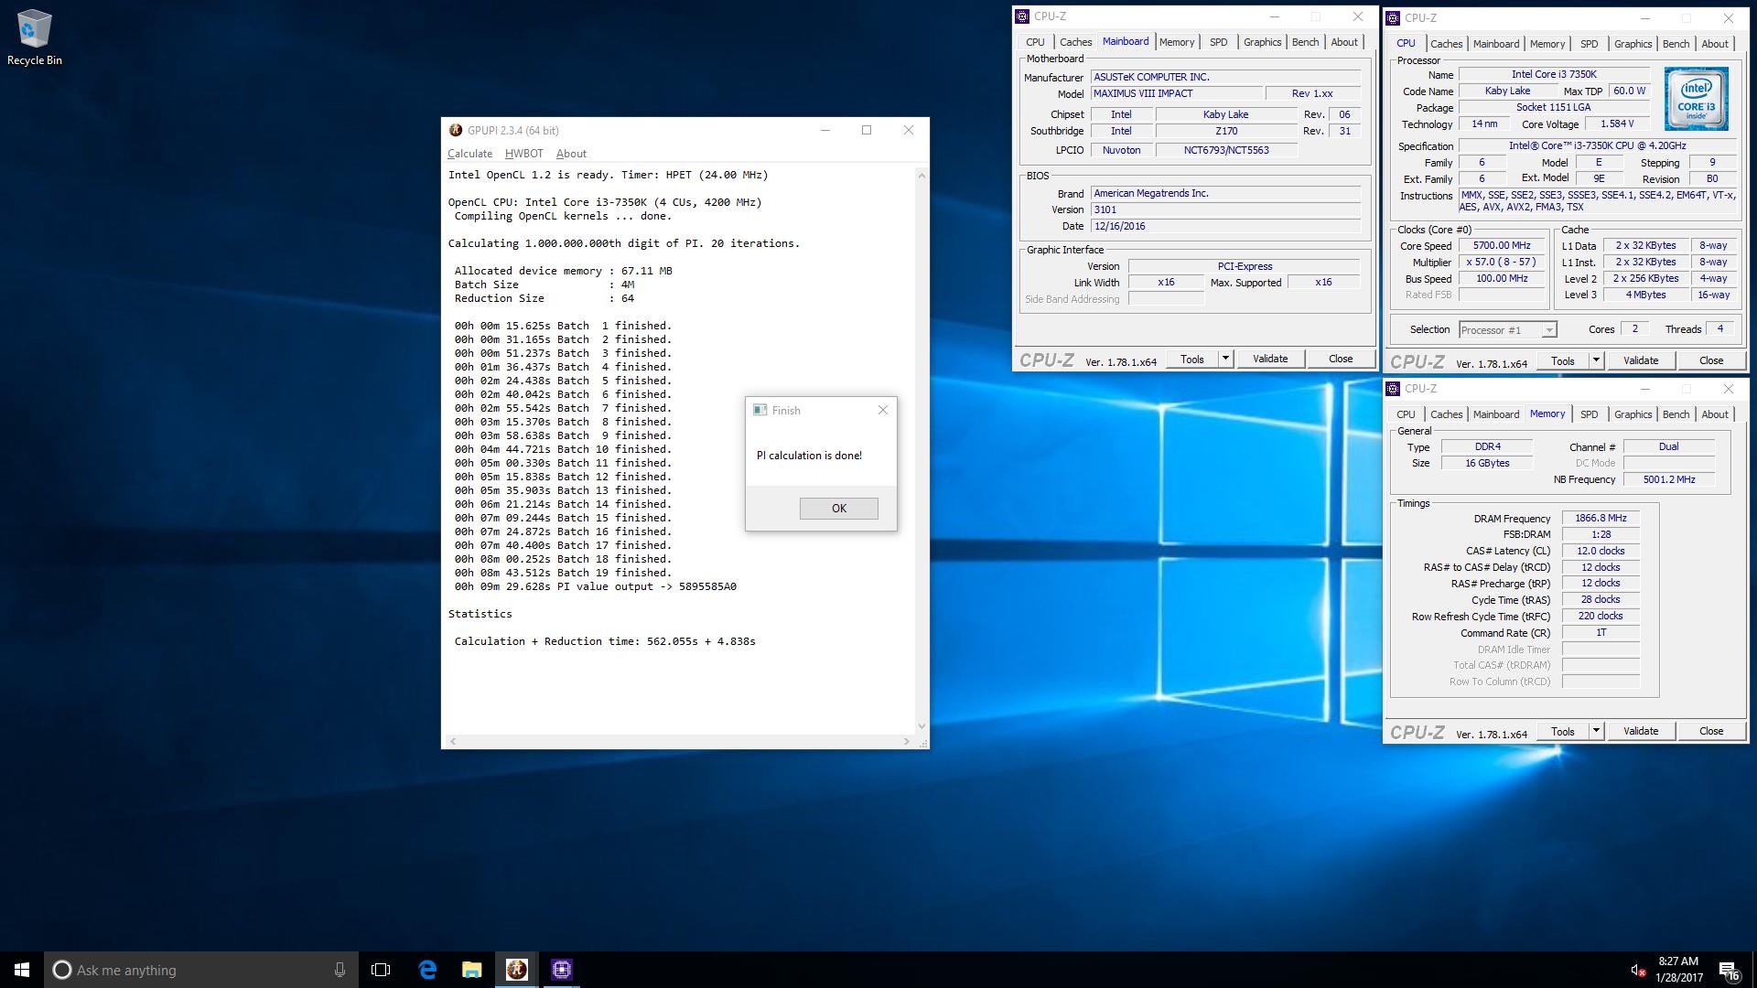Switch to Caches tab in Mainboard window

coord(1075,42)
